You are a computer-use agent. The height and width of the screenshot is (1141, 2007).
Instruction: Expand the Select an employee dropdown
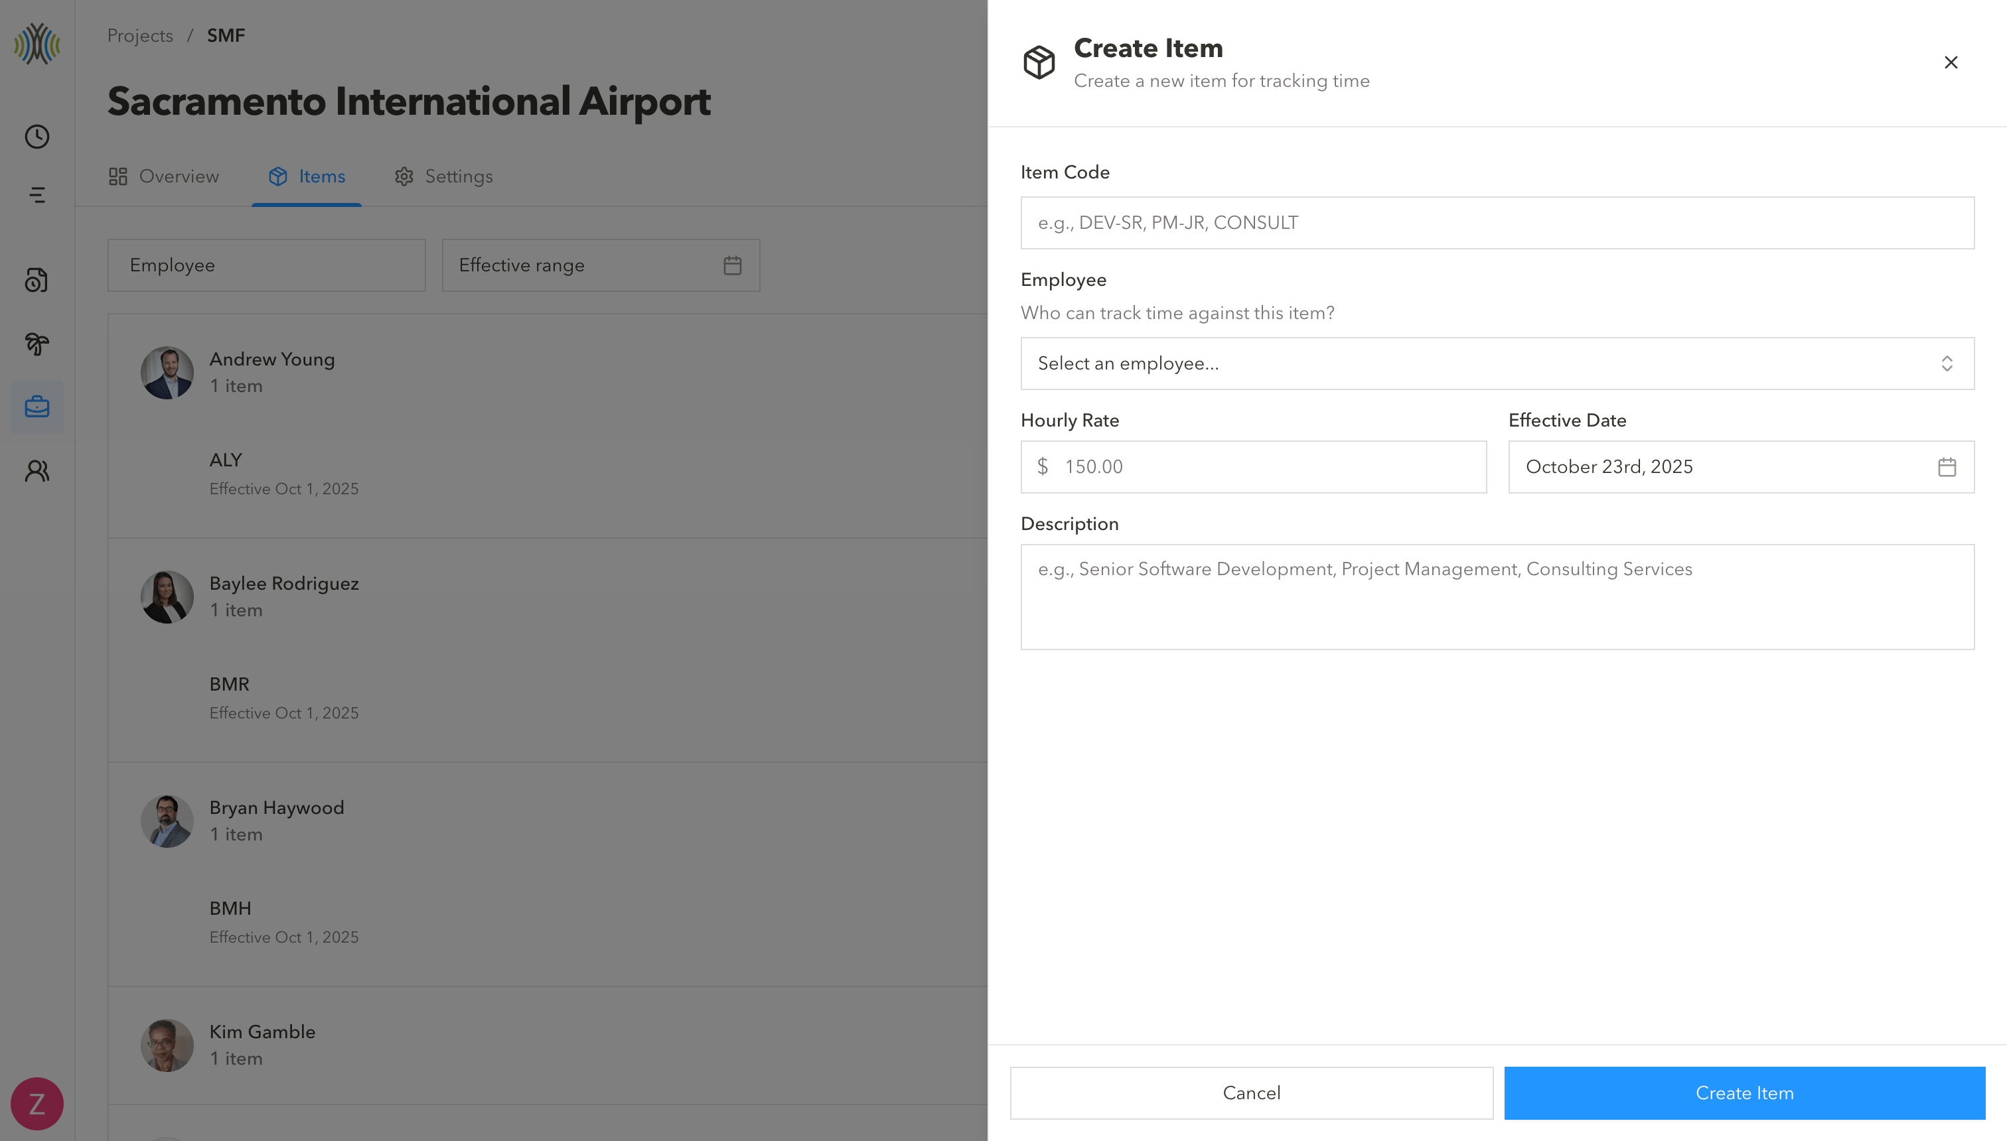click(1497, 364)
